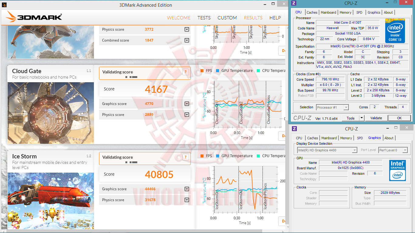The width and height of the screenshot is (415, 233).
Task: Expand the Ice Storm Physics score 31678
Action: (x=187, y=200)
